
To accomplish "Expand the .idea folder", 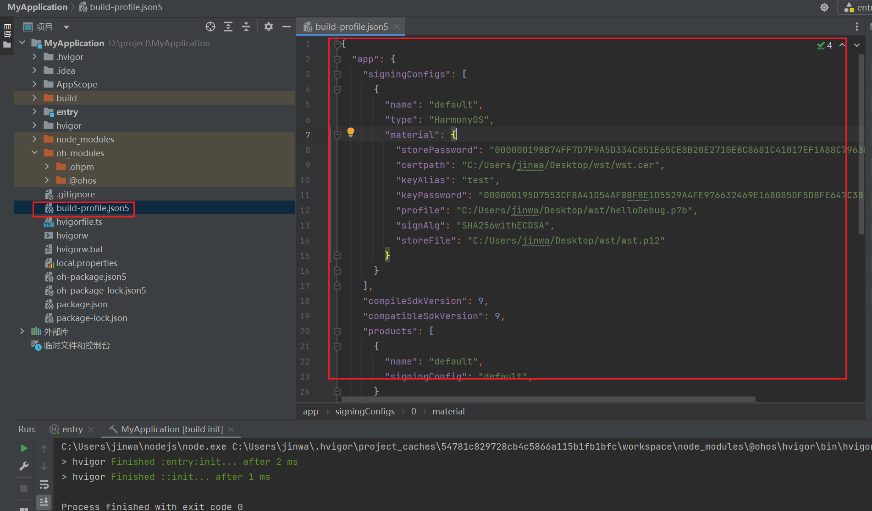I will click(34, 70).
